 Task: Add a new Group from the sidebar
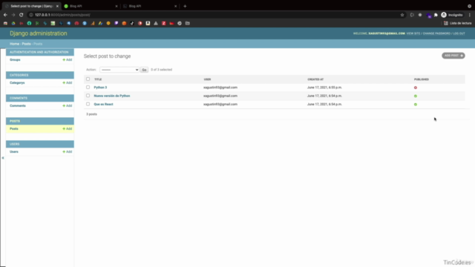click(68, 60)
